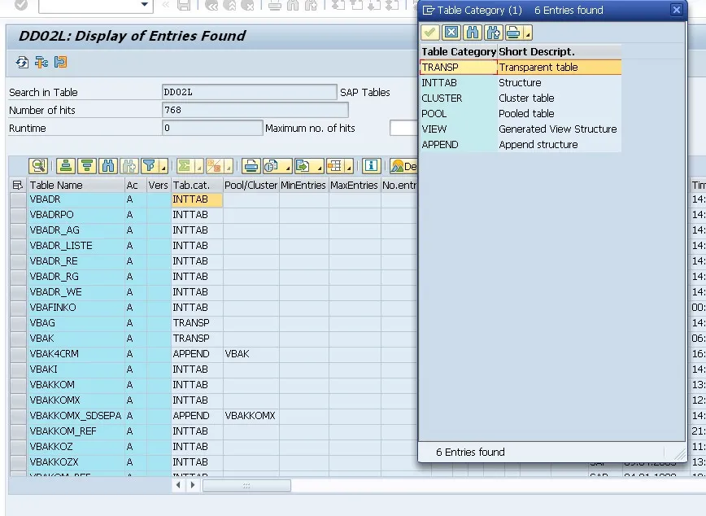Expand the Subtotals dropdown arrow
The image size is (706, 516).
229,167
